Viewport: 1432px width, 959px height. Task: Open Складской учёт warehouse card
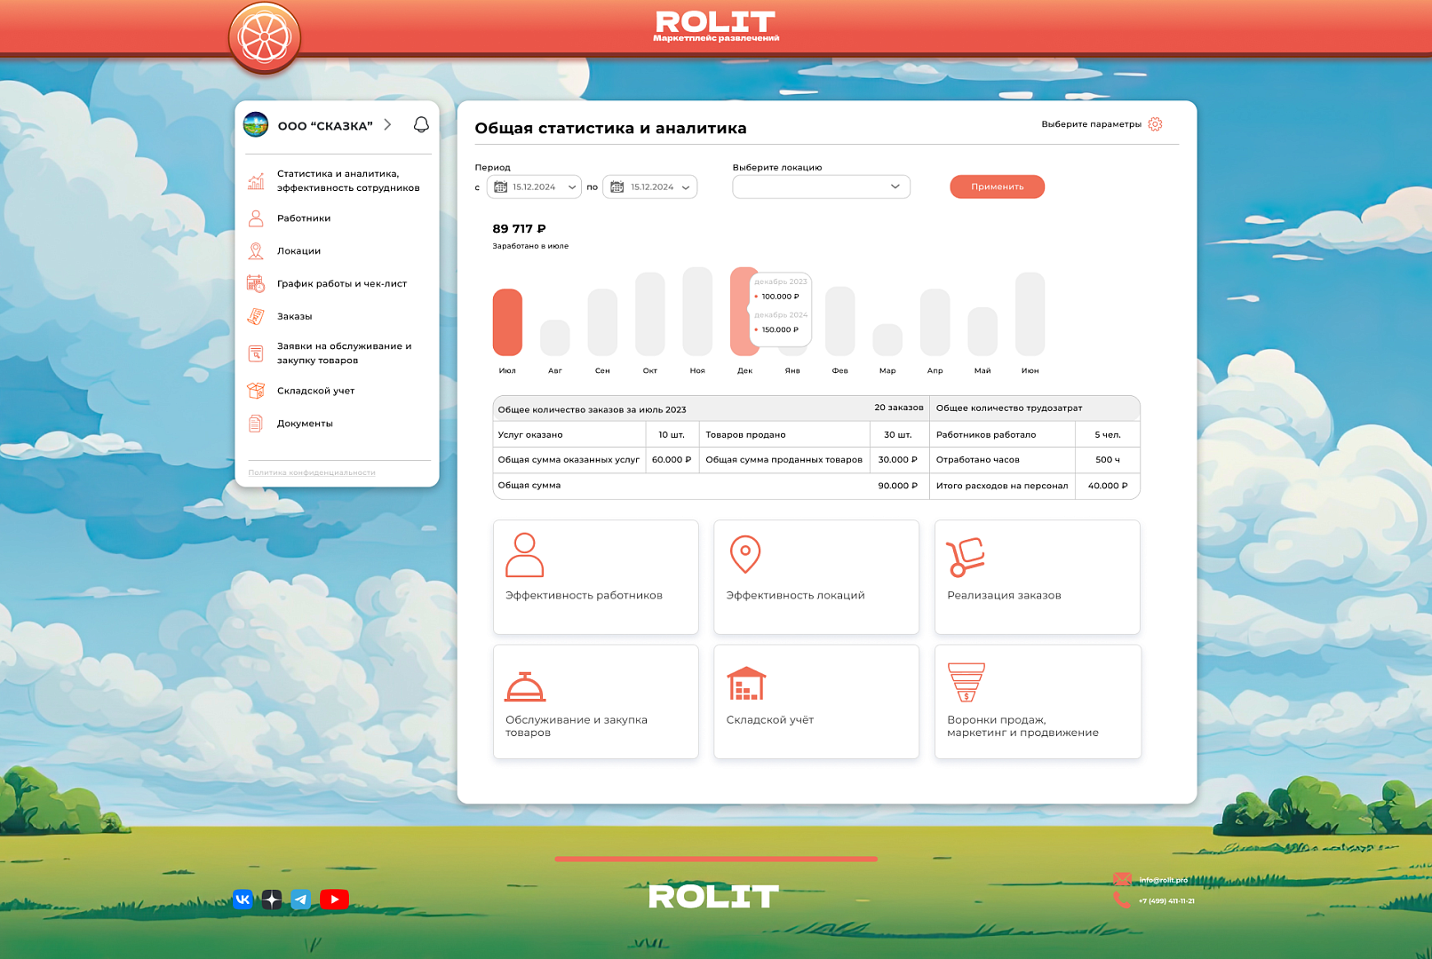tap(815, 701)
